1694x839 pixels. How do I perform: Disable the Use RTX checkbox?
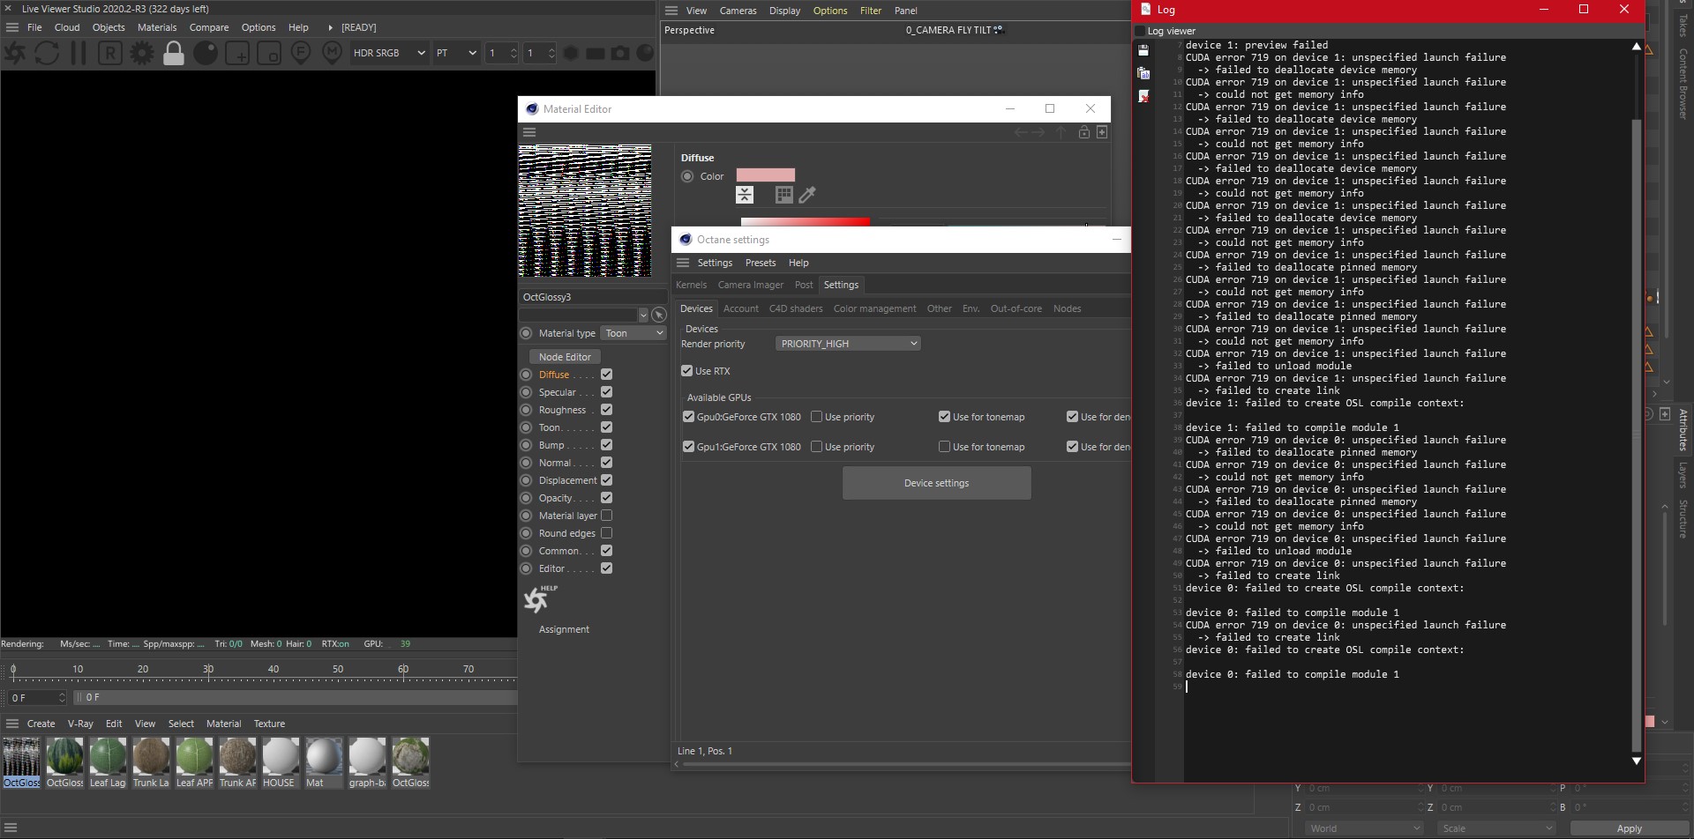click(x=687, y=371)
